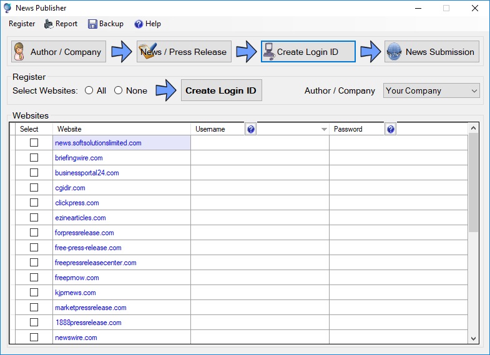The height and width of the screenshot is (355, 490).
Task: Tick the freeprnow.com checkbox
Action: tap(34, 278)
